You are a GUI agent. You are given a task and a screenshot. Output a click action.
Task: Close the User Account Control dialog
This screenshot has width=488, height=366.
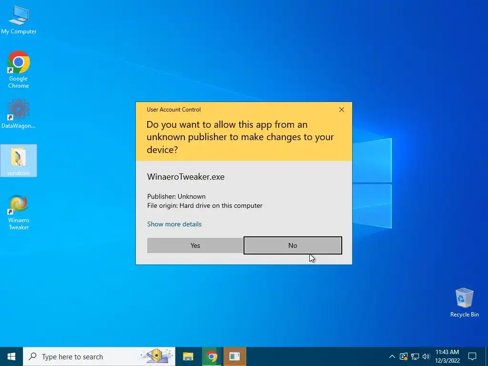(341, 110)
